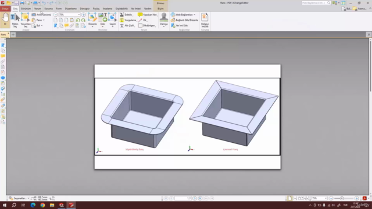Activate the Metin Seç text selection tool

click(15, 20)
